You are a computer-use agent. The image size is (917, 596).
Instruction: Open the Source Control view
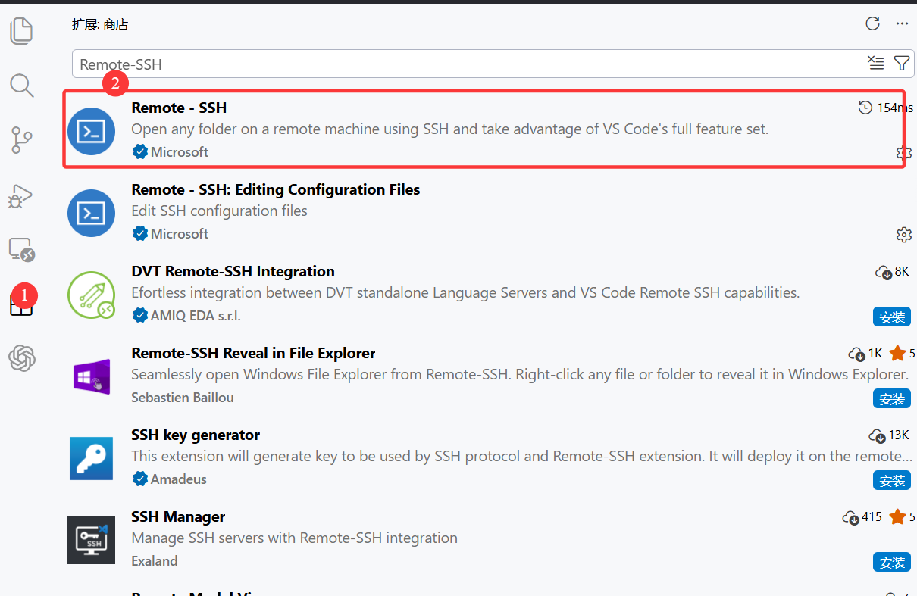coord(21,140)
